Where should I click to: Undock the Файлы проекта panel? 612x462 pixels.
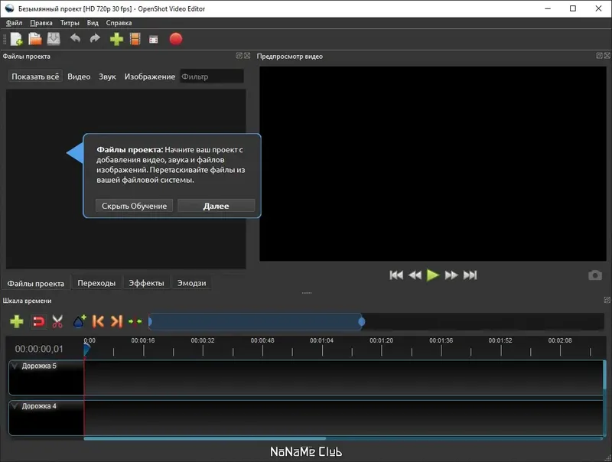coord(239,56)
